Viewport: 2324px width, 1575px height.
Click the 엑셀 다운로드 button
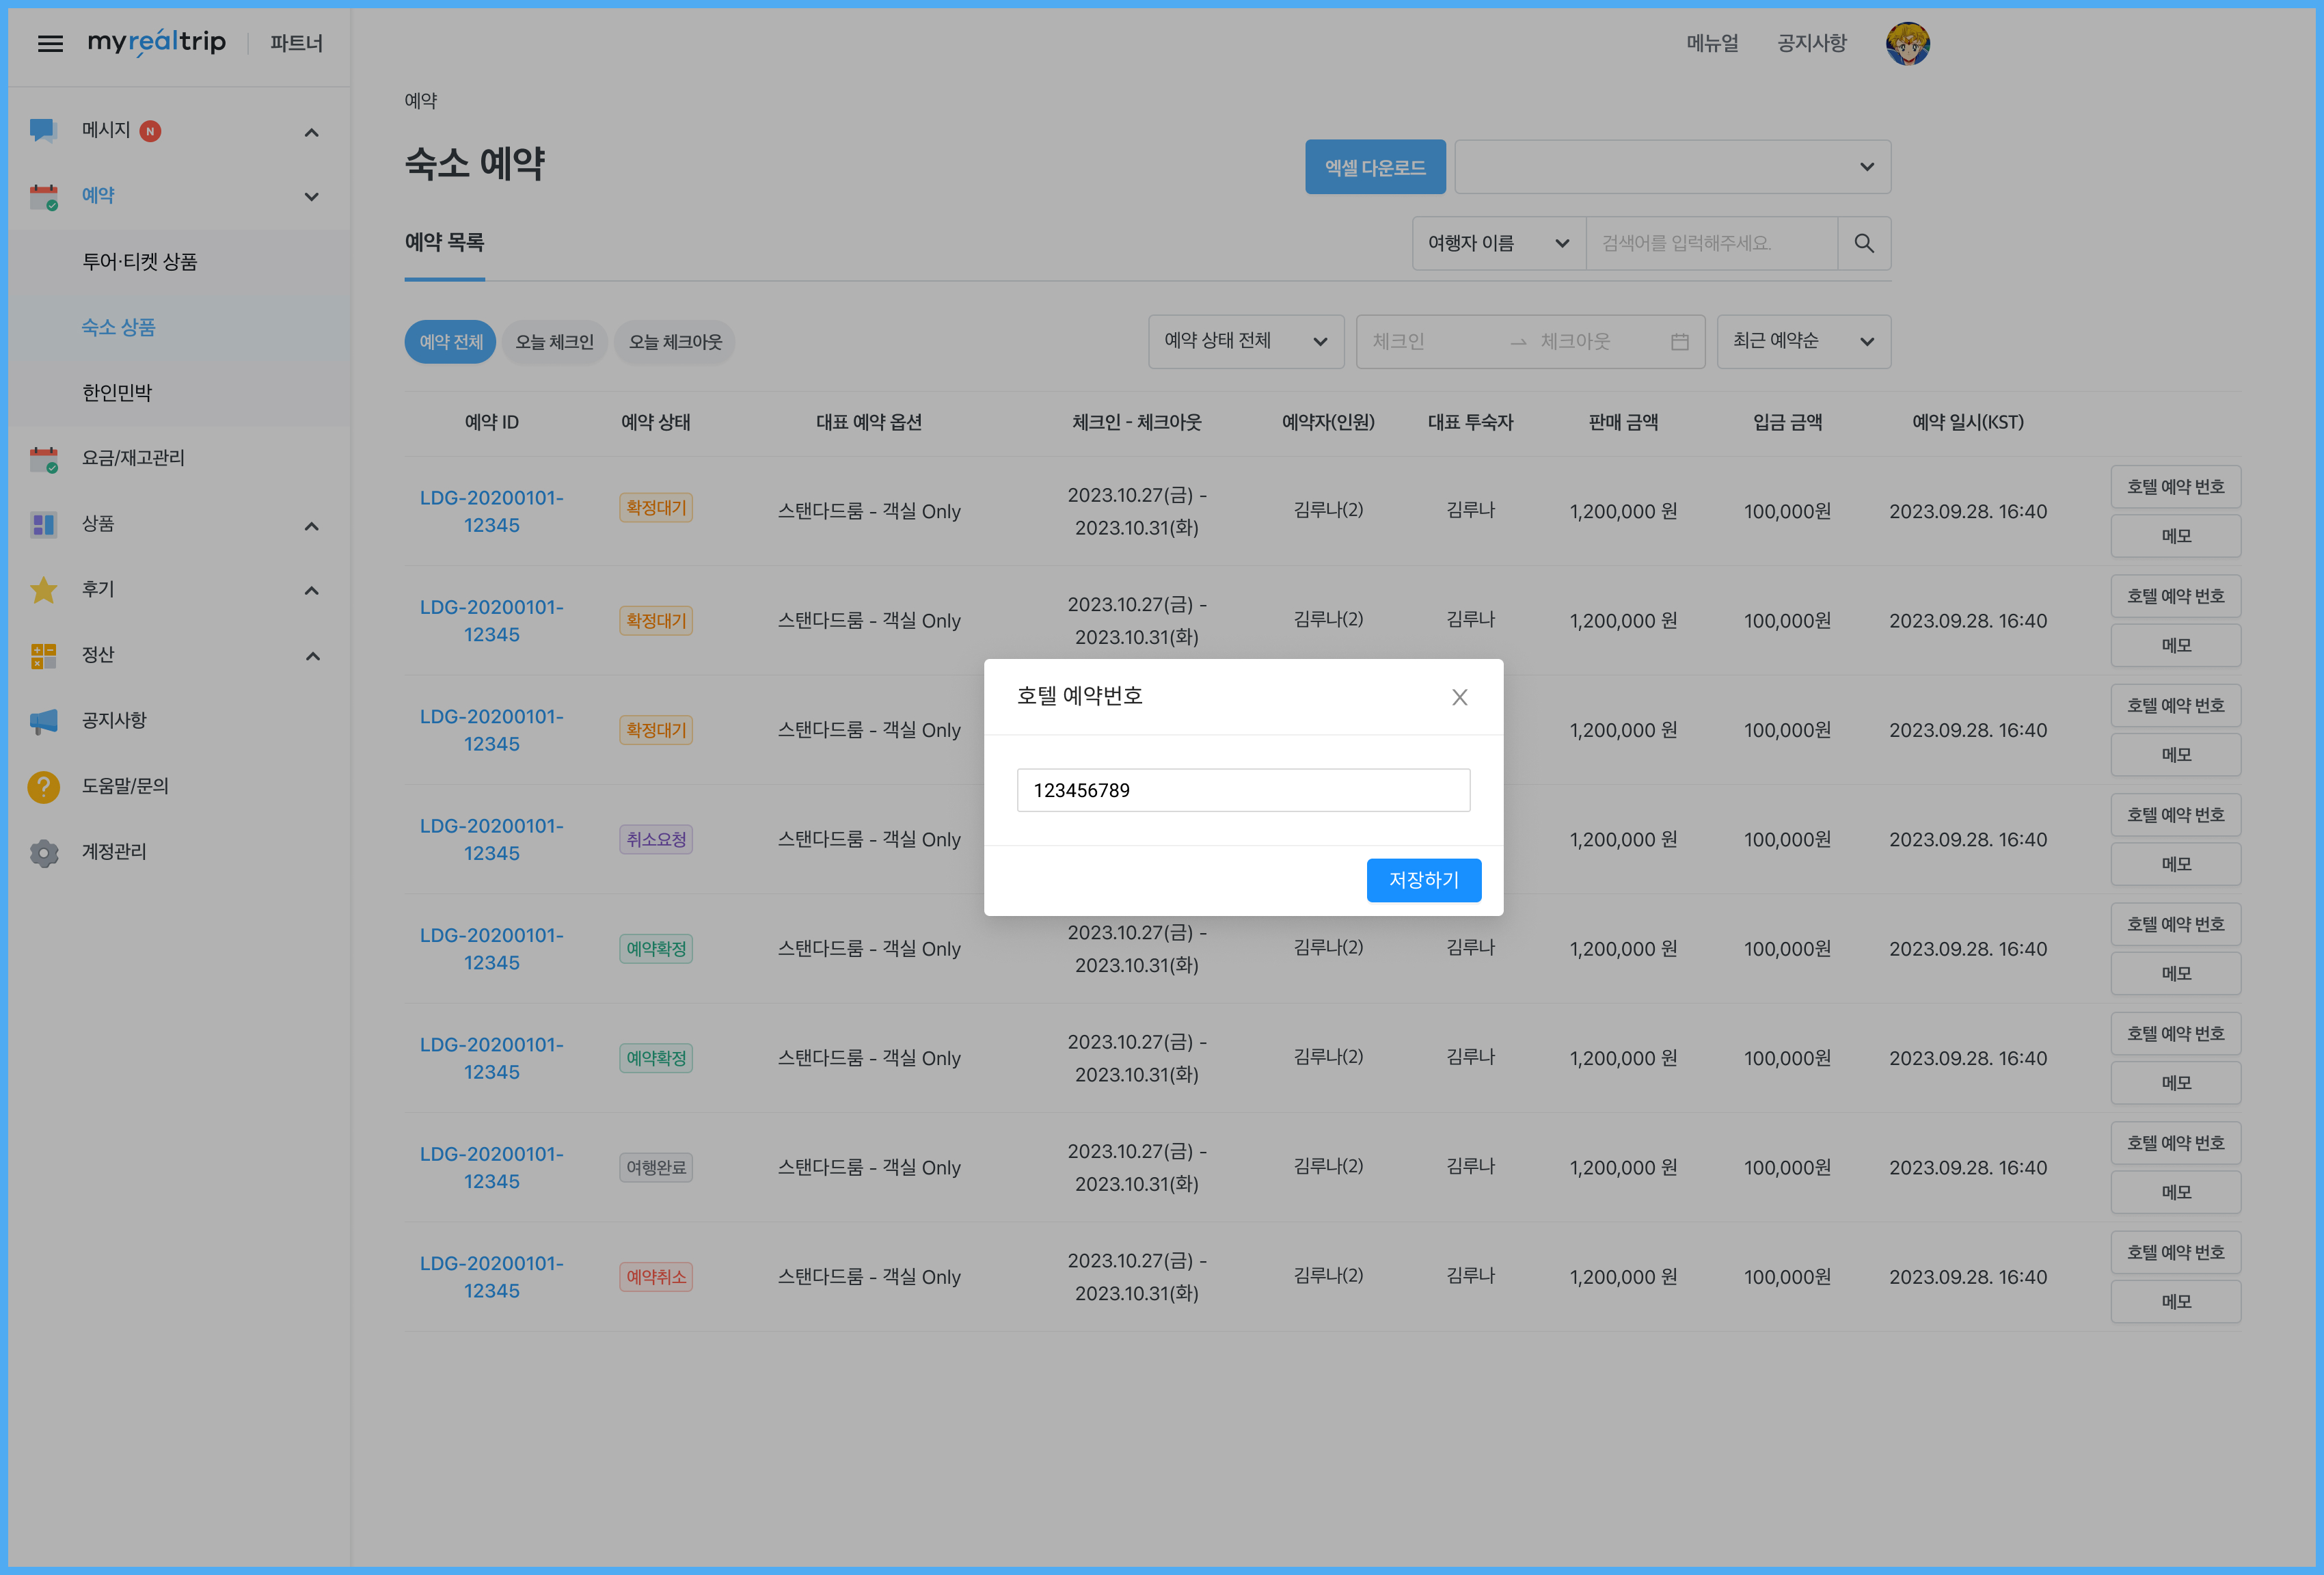click(1374, 167)
